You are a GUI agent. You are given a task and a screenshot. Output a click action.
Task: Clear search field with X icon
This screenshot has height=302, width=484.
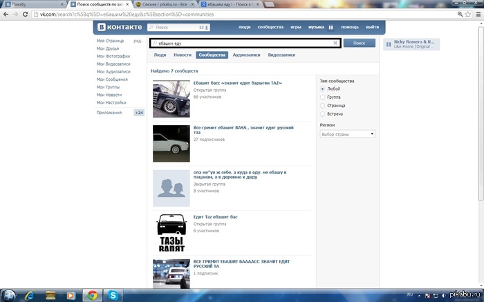tap(335, 43)
